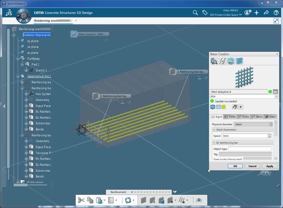
Task: Switch to the Input tab
Action: 217,117
